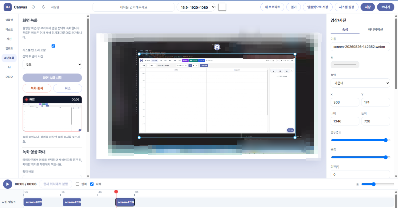Screen dimensions: 398x208
Task: Select the third screen clip on timeline
Action: [125, 202]
